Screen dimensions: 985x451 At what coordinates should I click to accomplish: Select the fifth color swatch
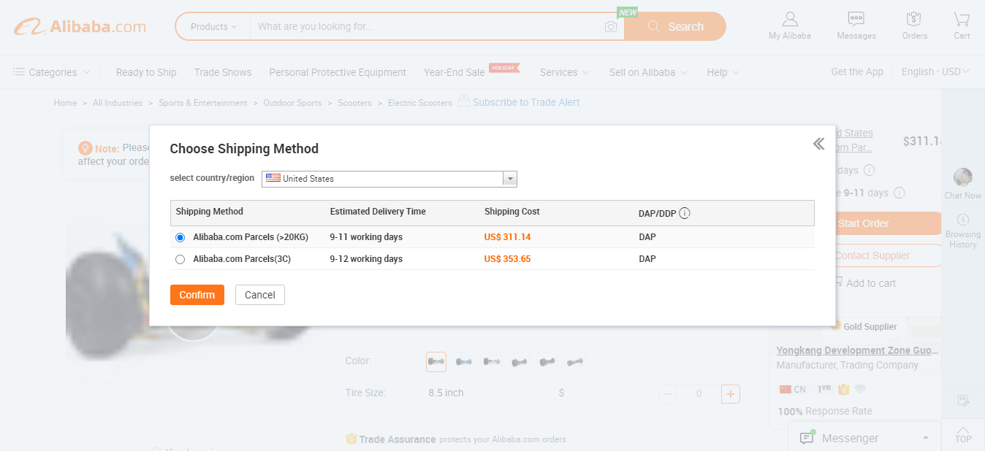tap(547, 361)
